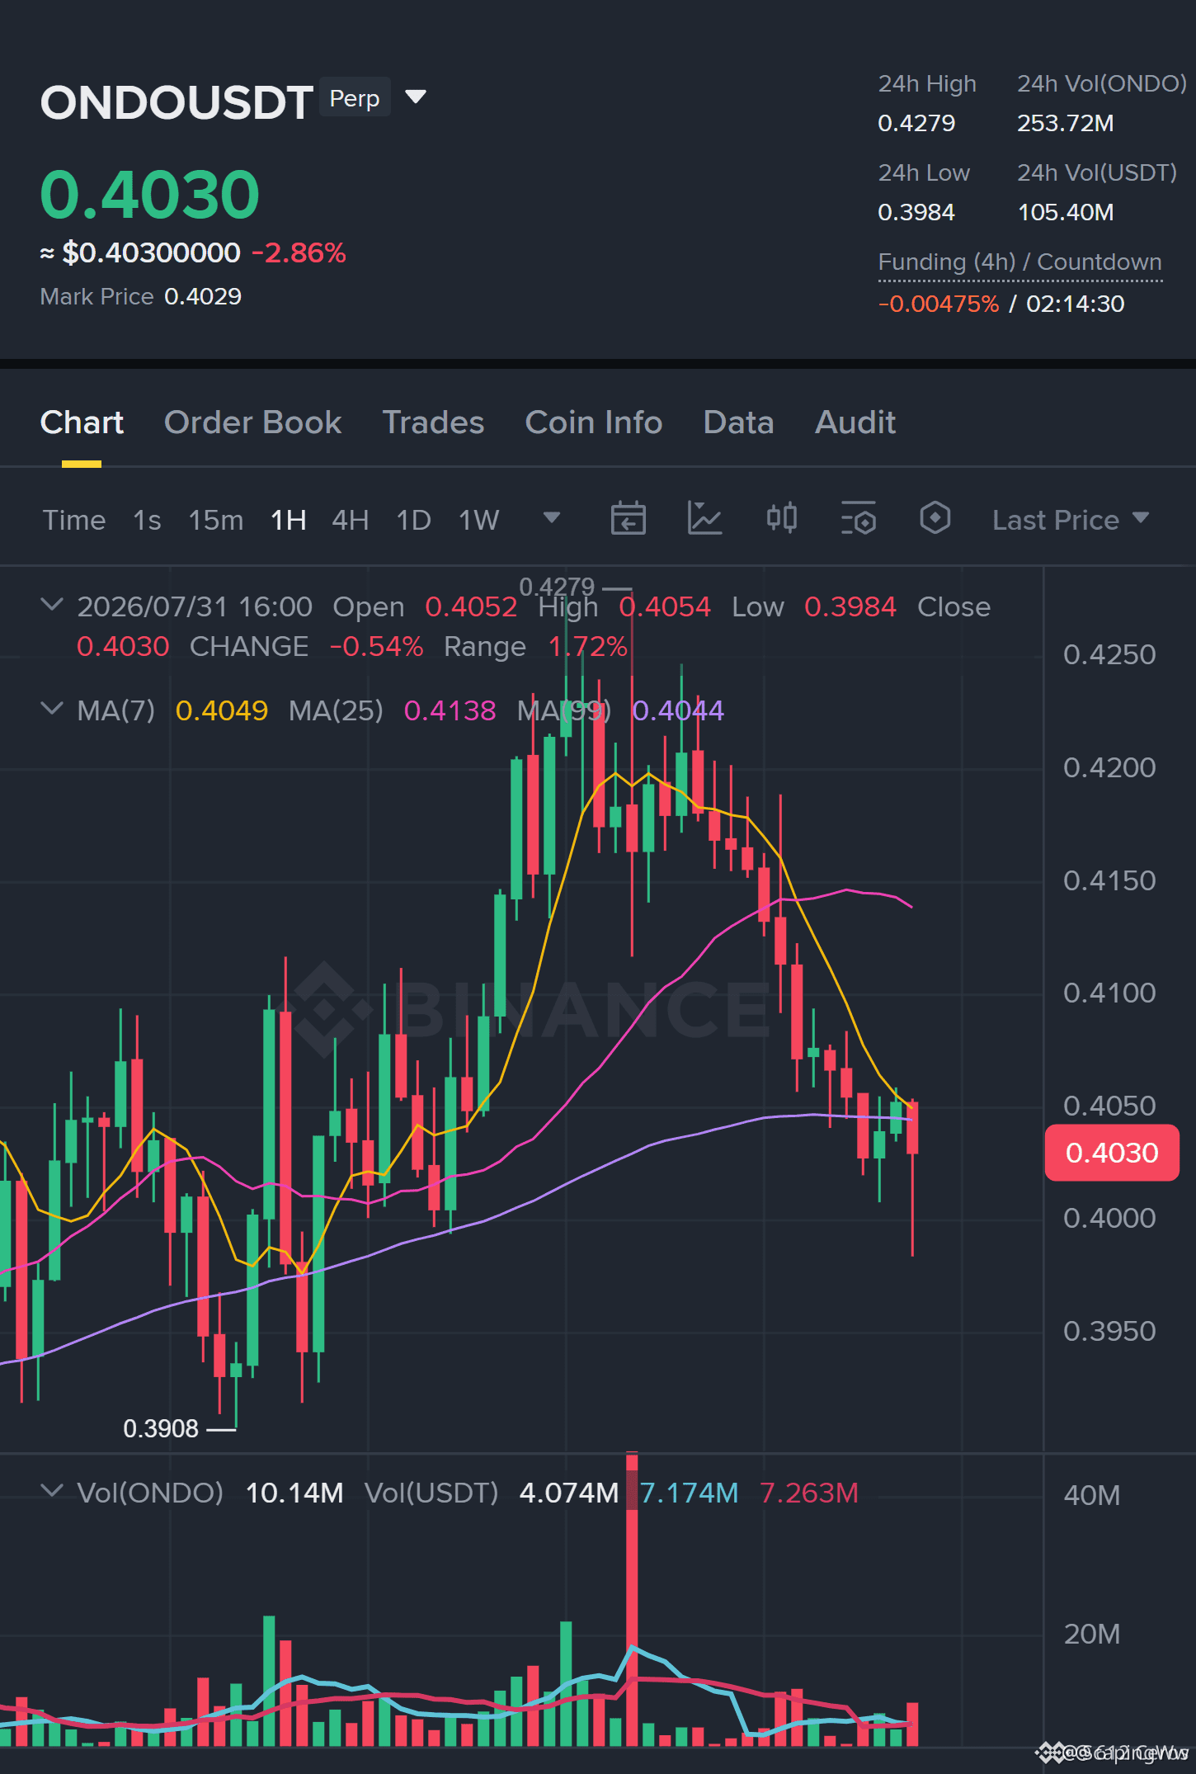Open the Audit tab

(855, 422)
